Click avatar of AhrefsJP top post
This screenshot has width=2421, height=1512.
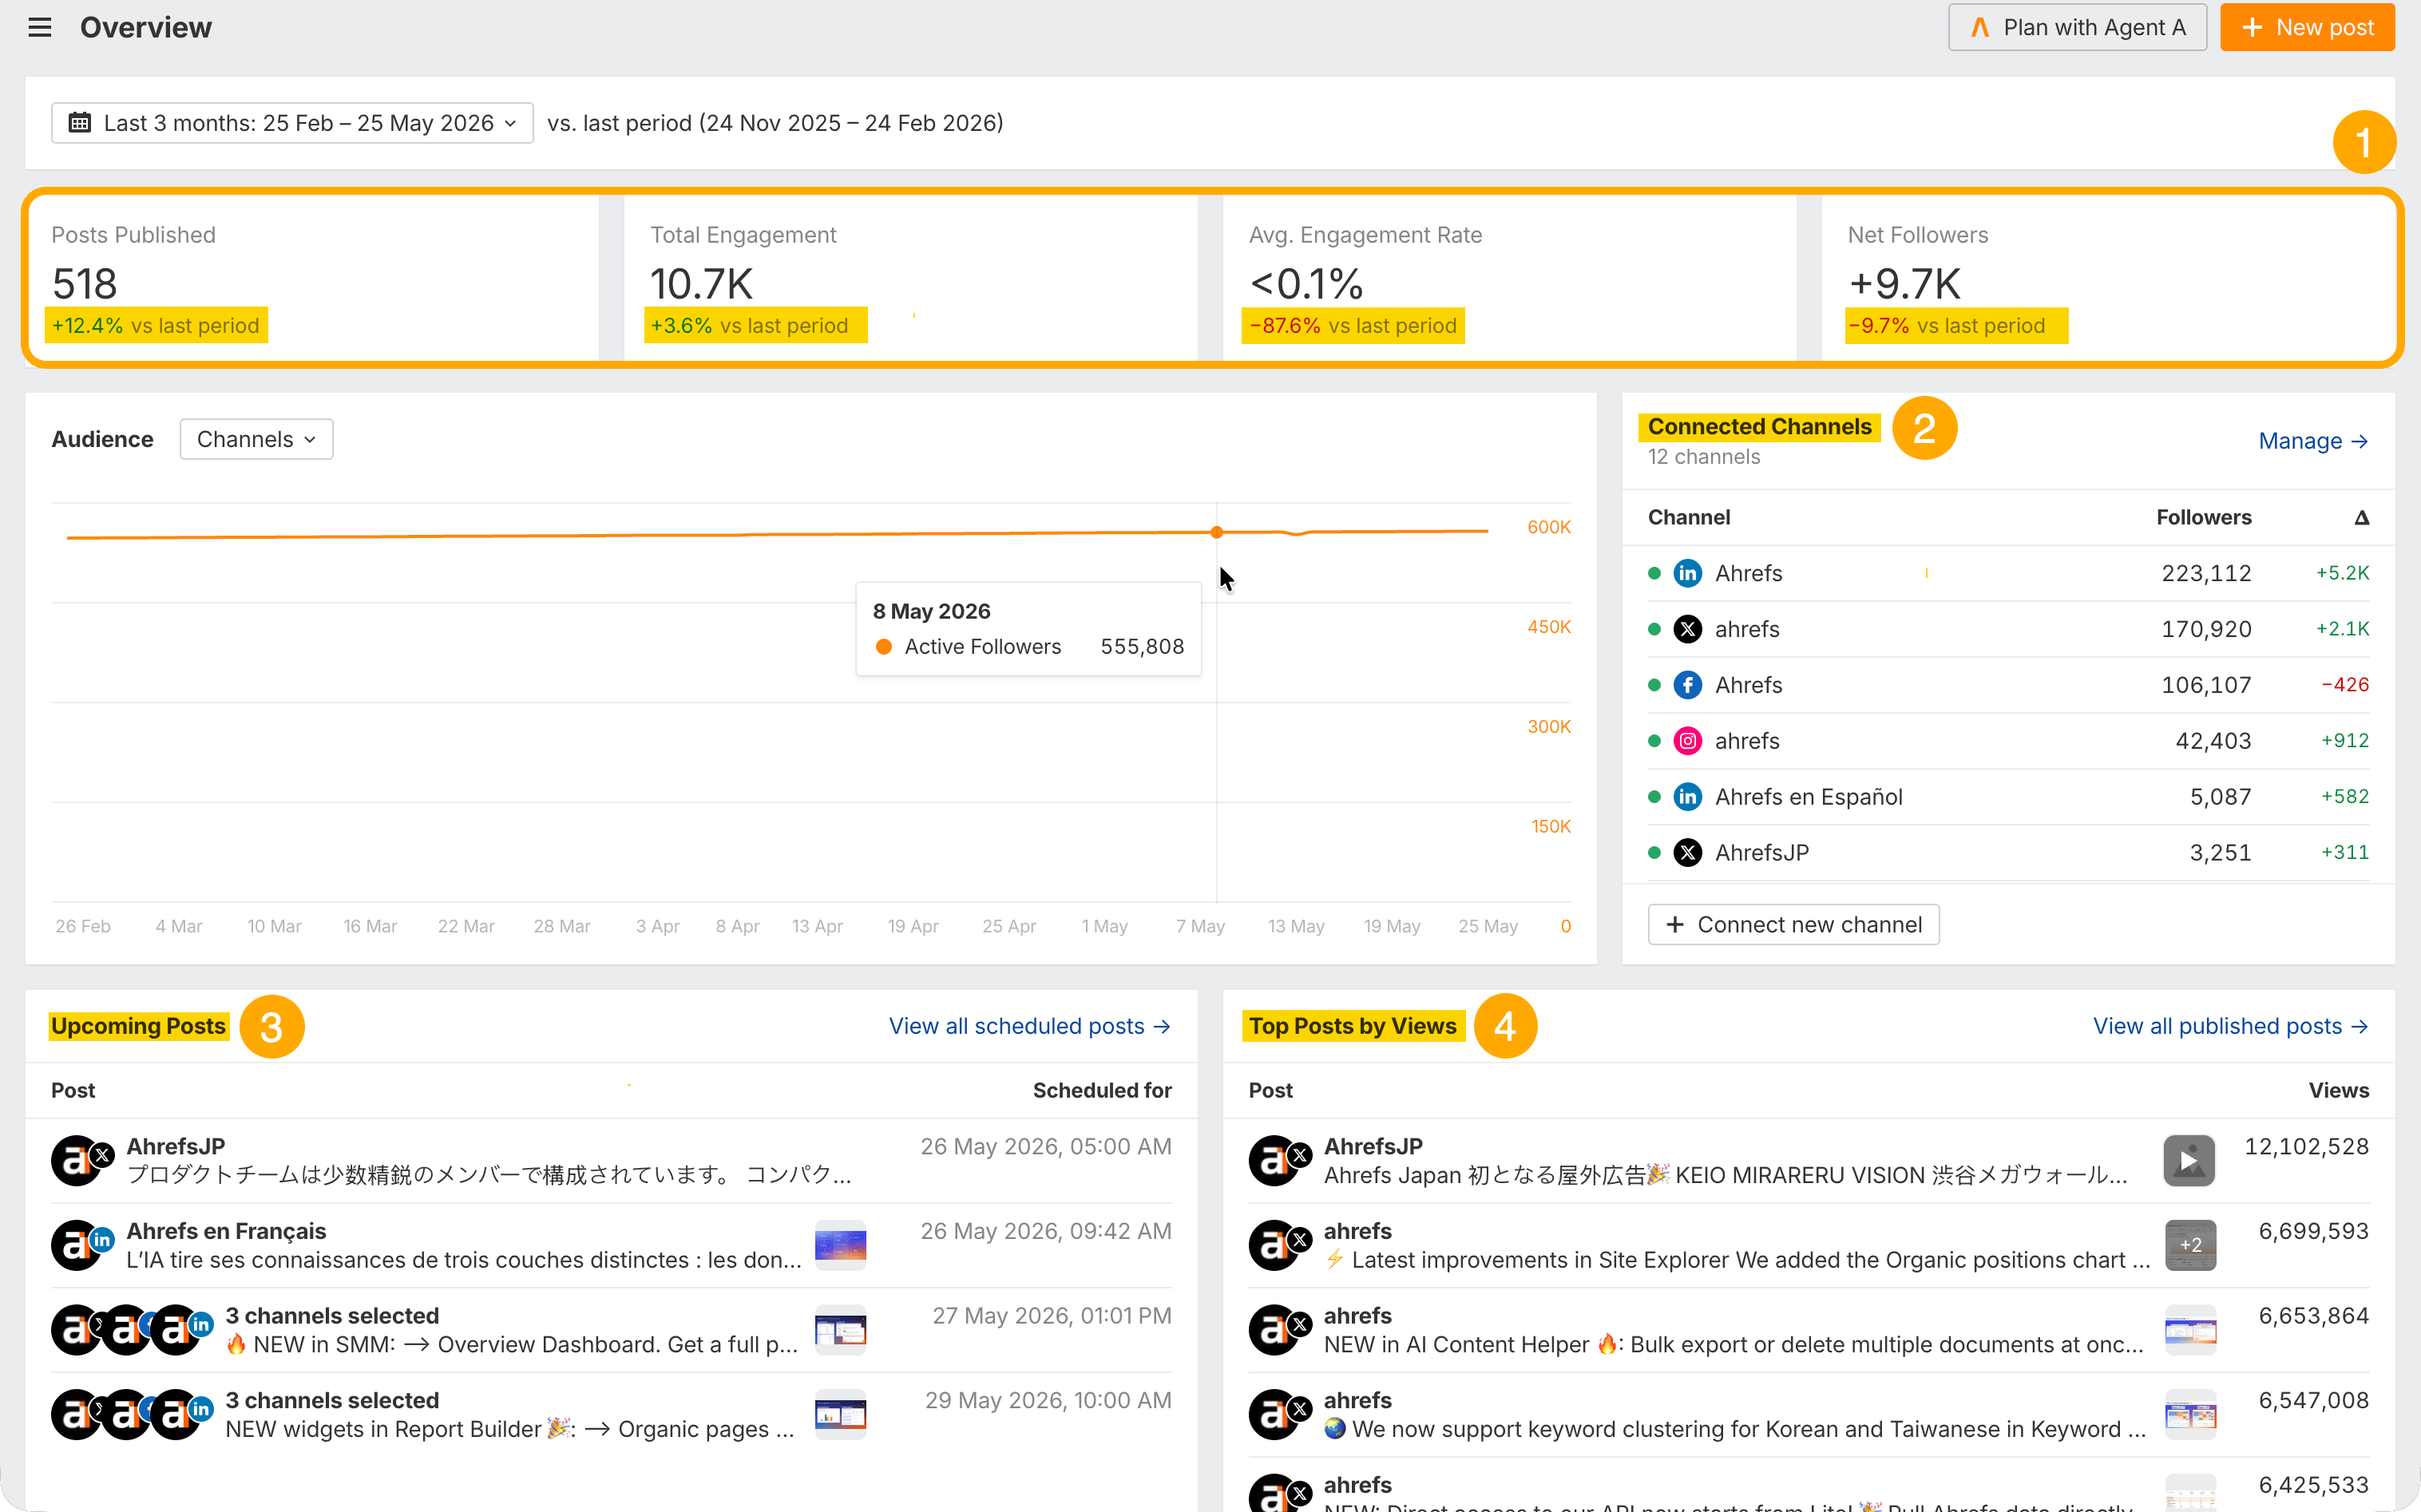[x=1279, y=1160]
